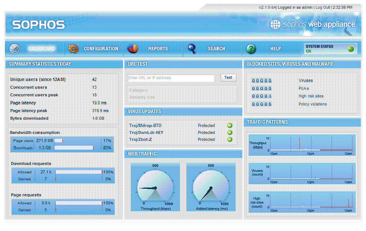Screen dimensions: 366x231
Task: Click the Page requests Allowed bar
Action: [79, 203]
